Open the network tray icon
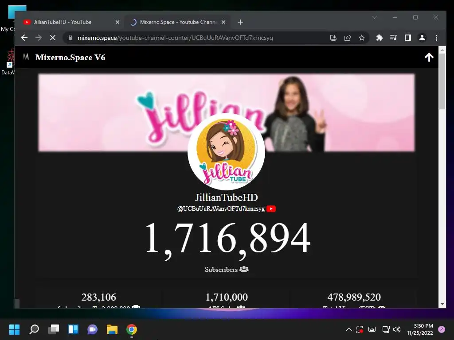The height and width of the screenshot is (340, 454). click(x=386, y=329)
